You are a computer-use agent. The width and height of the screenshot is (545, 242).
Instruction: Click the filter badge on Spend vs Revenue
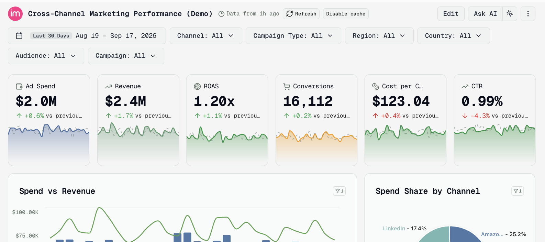pyautogui.click(x=340, y=191)
